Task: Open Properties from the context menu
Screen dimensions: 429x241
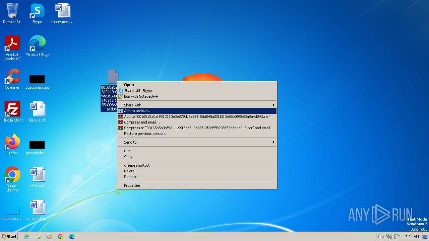Action: click(x=197, y=185)
